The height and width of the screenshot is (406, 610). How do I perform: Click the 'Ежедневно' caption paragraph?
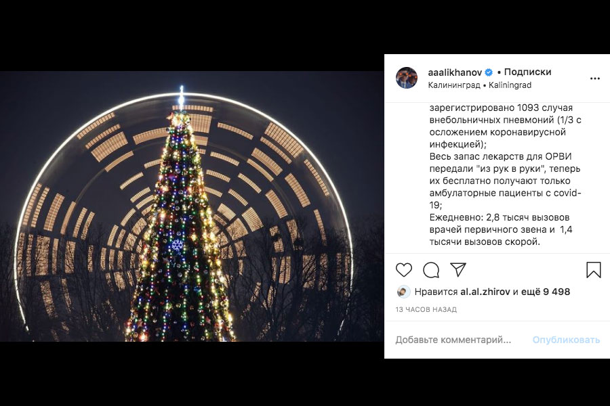point(500,229)
